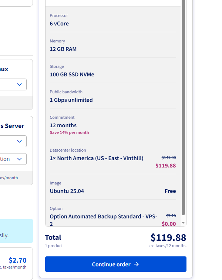Click the $2.70 price on left card
The height and width of the screenshot is (280, 222).
tap(17, 260)
